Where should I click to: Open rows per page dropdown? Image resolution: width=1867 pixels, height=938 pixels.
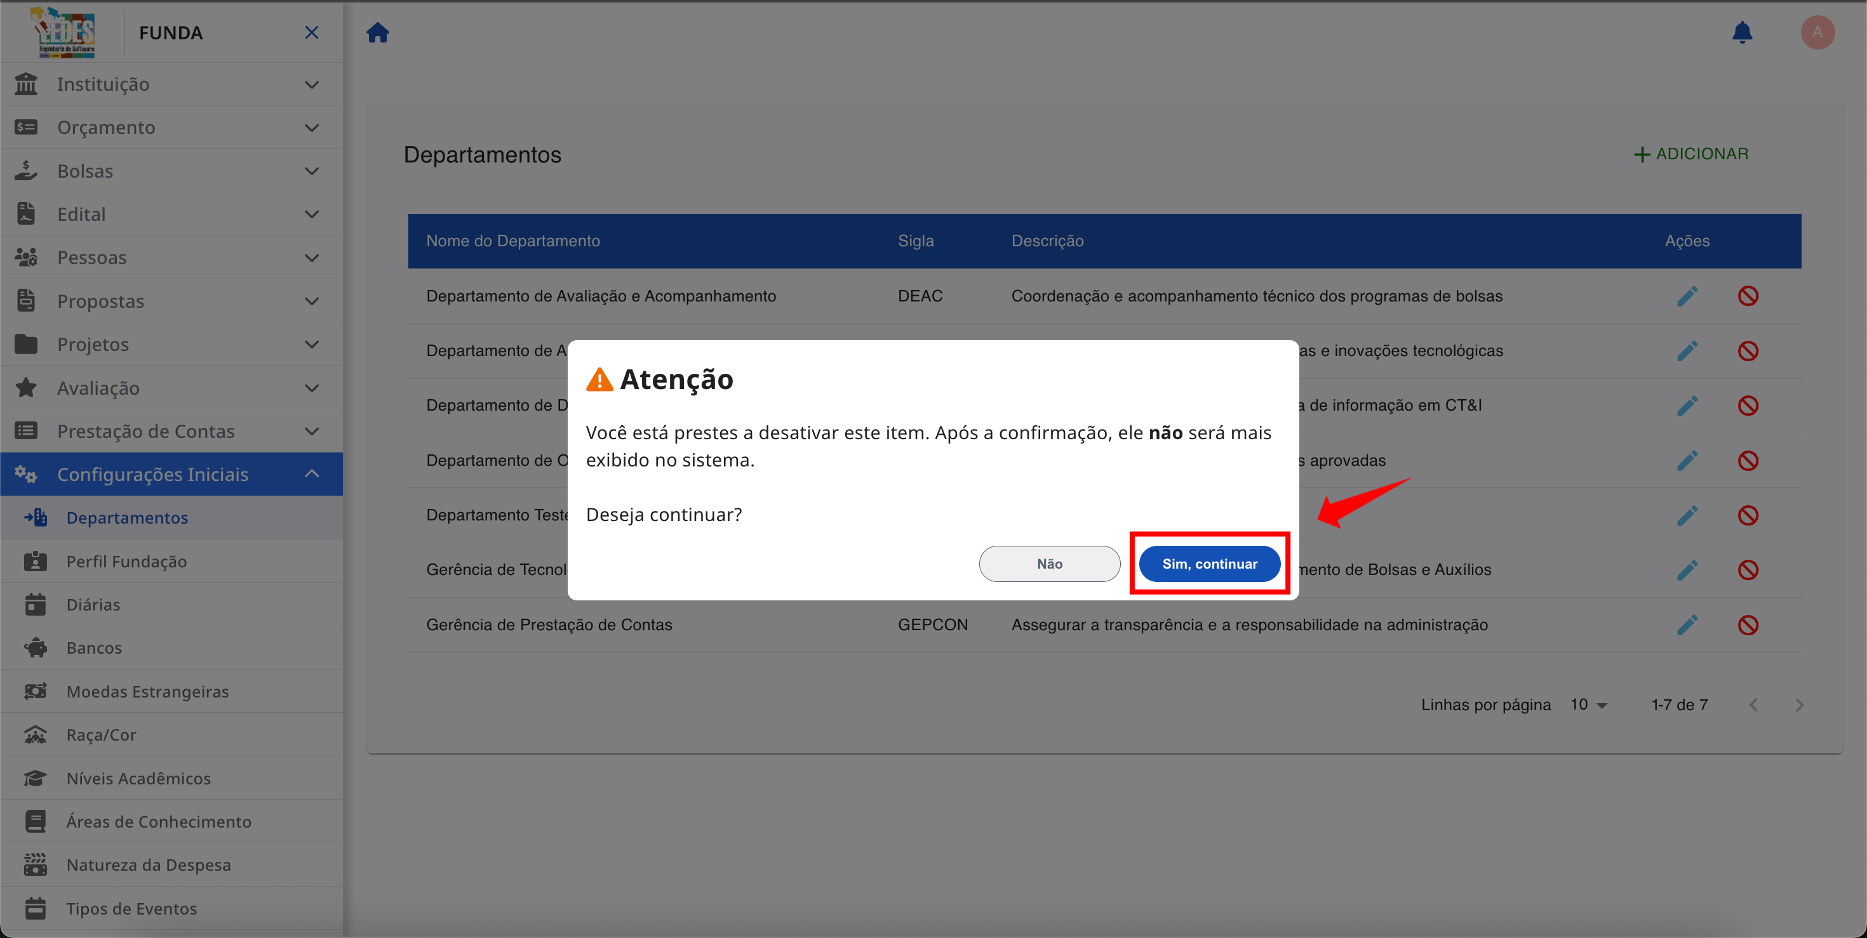coord(1589,704)
